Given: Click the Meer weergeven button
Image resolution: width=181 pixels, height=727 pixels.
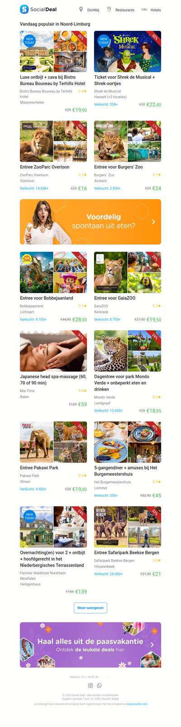Looking at the screenshot, I should click(x=90, y=608).
